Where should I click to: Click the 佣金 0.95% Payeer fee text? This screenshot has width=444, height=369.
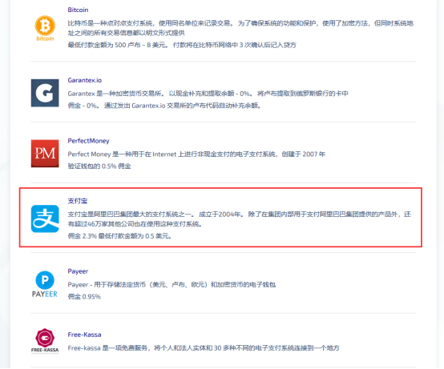pyautogui.click(x=84, y=297)
